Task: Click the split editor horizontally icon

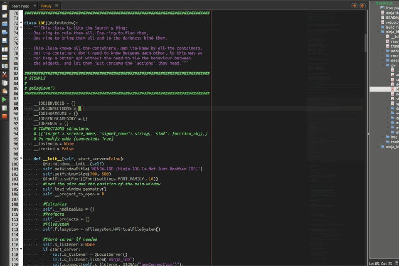Action: pyautogui.click(x=5, y=58)
